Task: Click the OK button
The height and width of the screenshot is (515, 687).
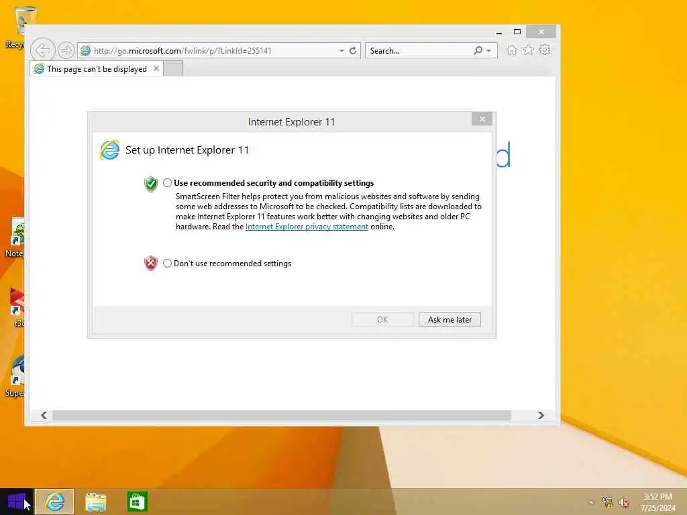Action: pos(382,320)
